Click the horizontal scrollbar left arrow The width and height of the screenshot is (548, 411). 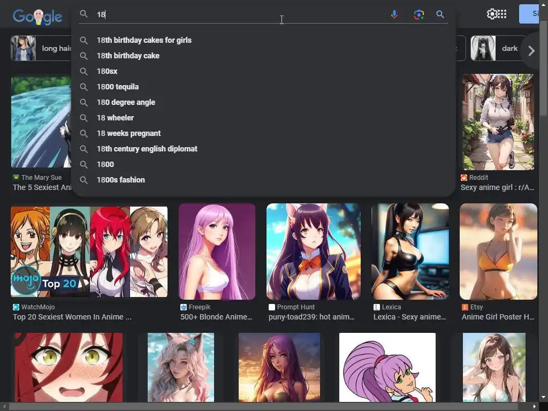point(4,407)
